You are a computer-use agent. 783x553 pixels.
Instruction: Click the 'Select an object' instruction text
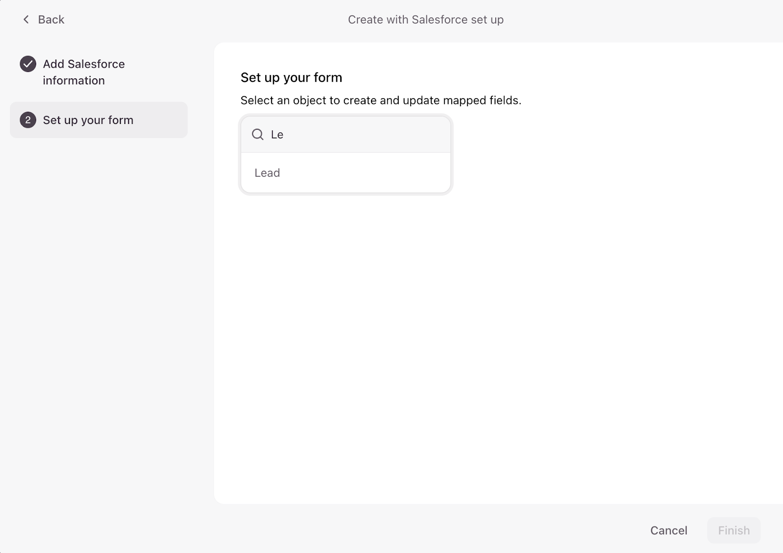tap(380, 100)
